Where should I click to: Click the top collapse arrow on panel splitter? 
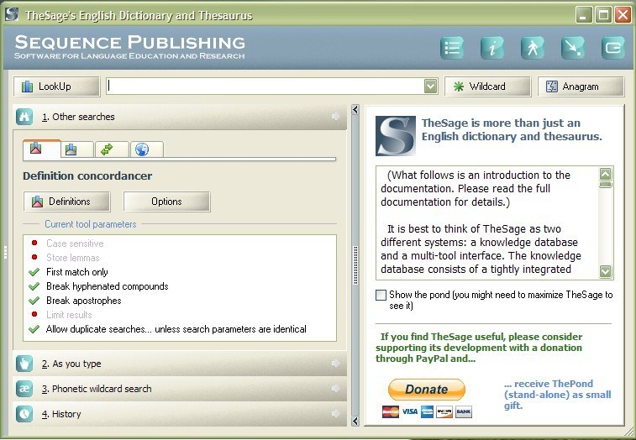tap(355, 109)
